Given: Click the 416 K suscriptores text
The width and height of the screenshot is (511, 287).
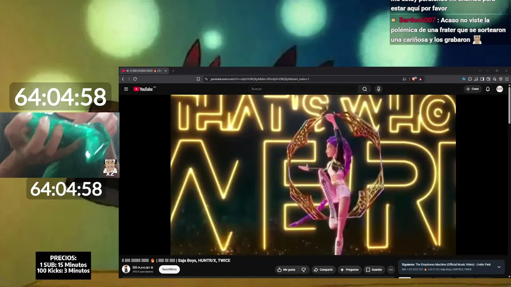Looking at the screenshot, I should (x=143, y=271).
